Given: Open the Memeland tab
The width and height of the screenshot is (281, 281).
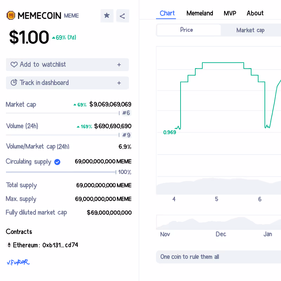Looking at the screenshot, I should point(200,13).
